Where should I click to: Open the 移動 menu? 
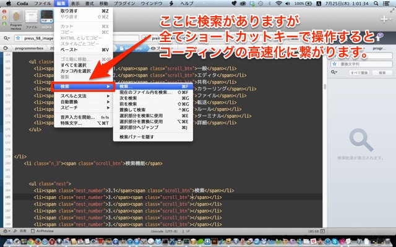click(x=103, y=4)
